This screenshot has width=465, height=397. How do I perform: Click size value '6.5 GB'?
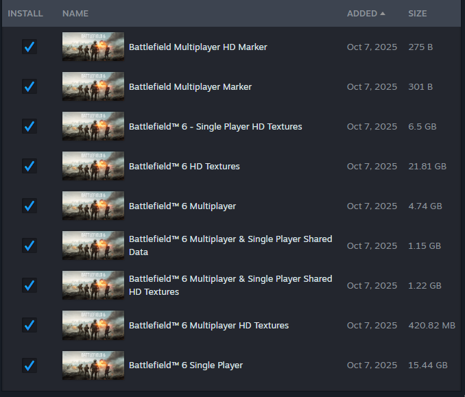click(x=422, y=127)
